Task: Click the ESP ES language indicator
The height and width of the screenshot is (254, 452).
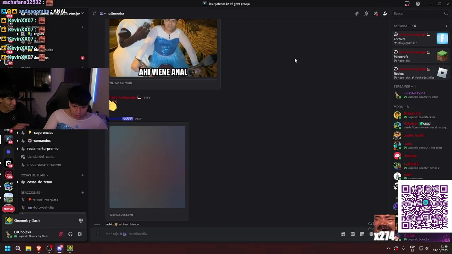Action: 412,248
